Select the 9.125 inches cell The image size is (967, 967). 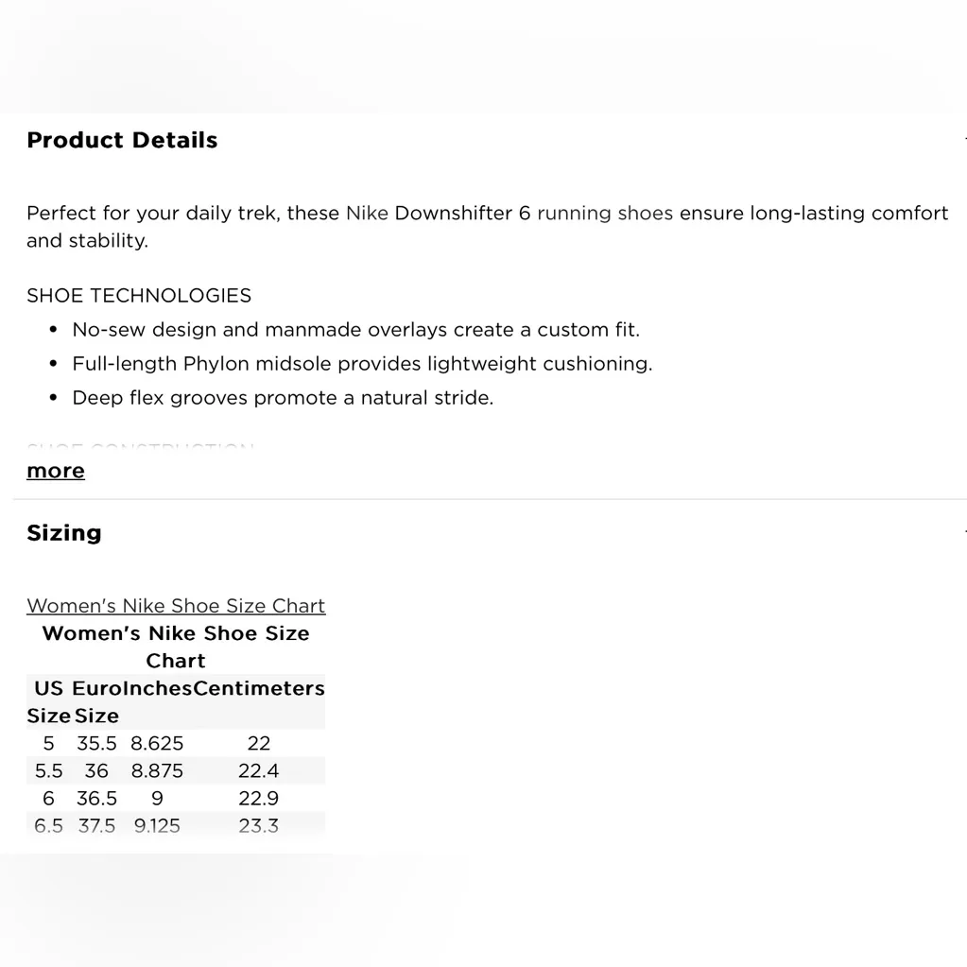coord(157,825)
